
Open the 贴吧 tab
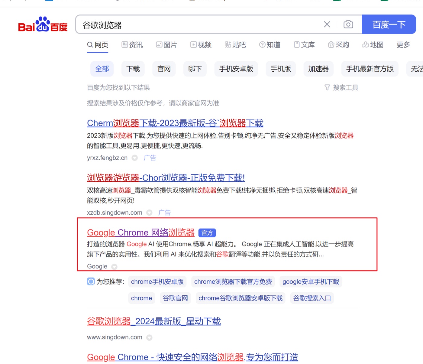tap(235, 45)
